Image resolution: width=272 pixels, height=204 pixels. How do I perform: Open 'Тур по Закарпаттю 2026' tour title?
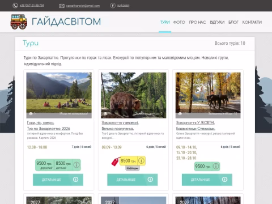(x=49, y=129)
